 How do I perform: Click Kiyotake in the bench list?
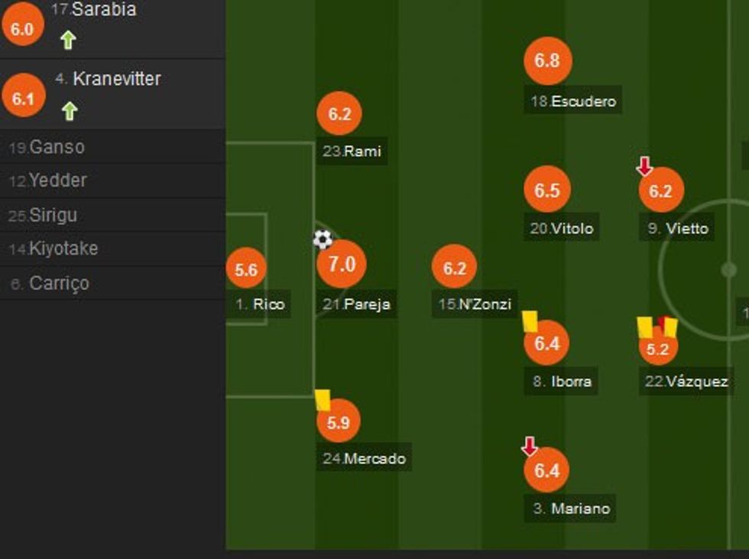[x=112, y=249]
